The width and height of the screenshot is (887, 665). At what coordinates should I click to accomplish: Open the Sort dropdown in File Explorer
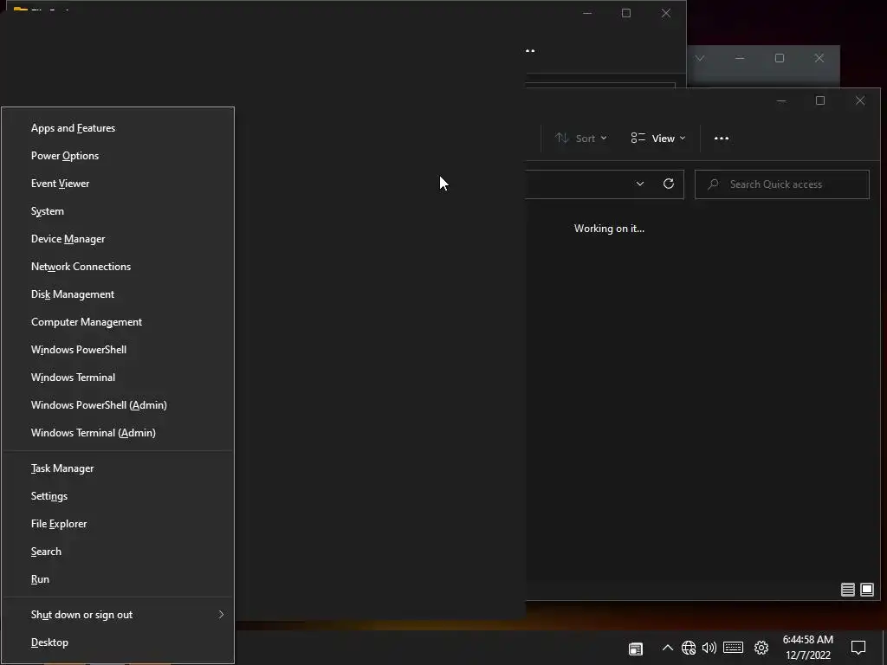tap(581, 139)
